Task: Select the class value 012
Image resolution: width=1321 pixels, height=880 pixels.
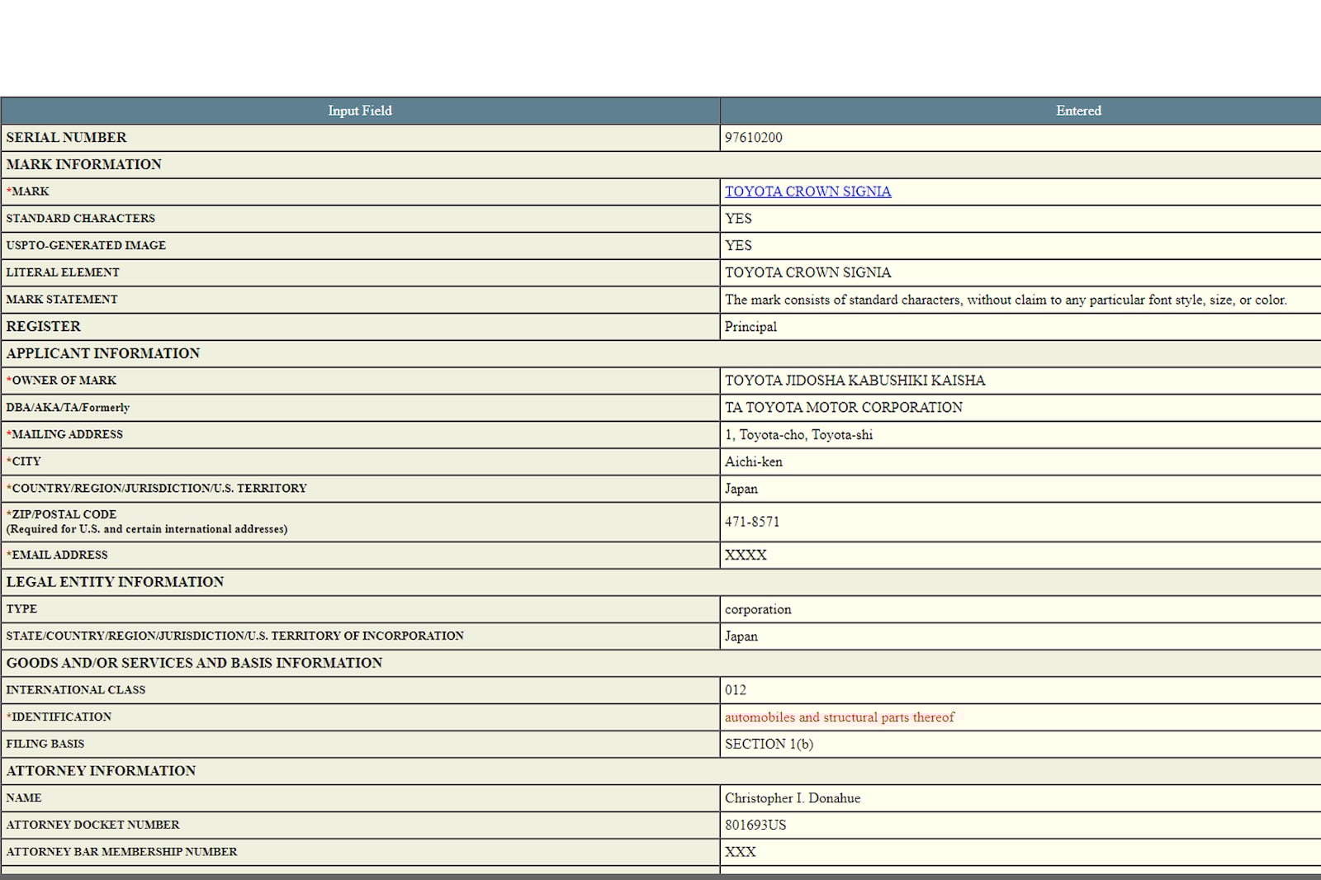Action: [x=735, y=690]
